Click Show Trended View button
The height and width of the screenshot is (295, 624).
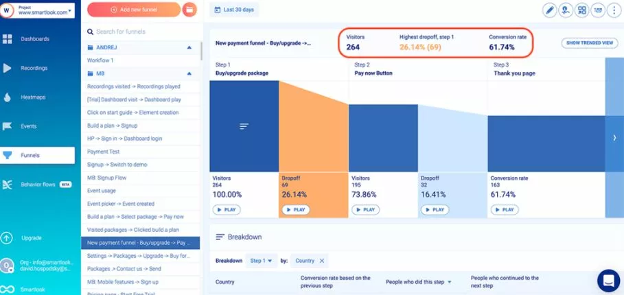coord(590,43)
